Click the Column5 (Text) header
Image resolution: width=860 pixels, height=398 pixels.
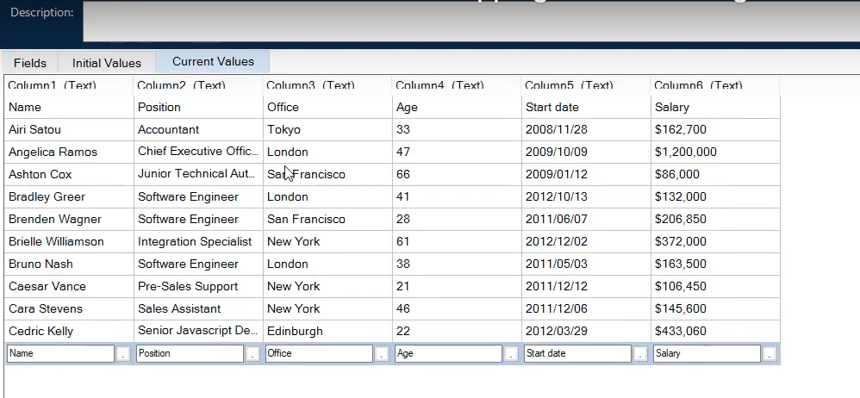click(585, 85)
